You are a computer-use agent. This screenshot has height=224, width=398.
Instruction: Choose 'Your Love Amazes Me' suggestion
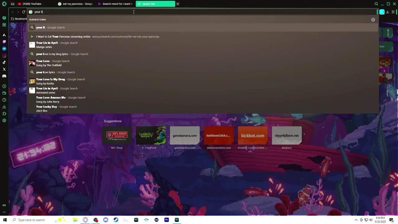[x=203, y=100]
